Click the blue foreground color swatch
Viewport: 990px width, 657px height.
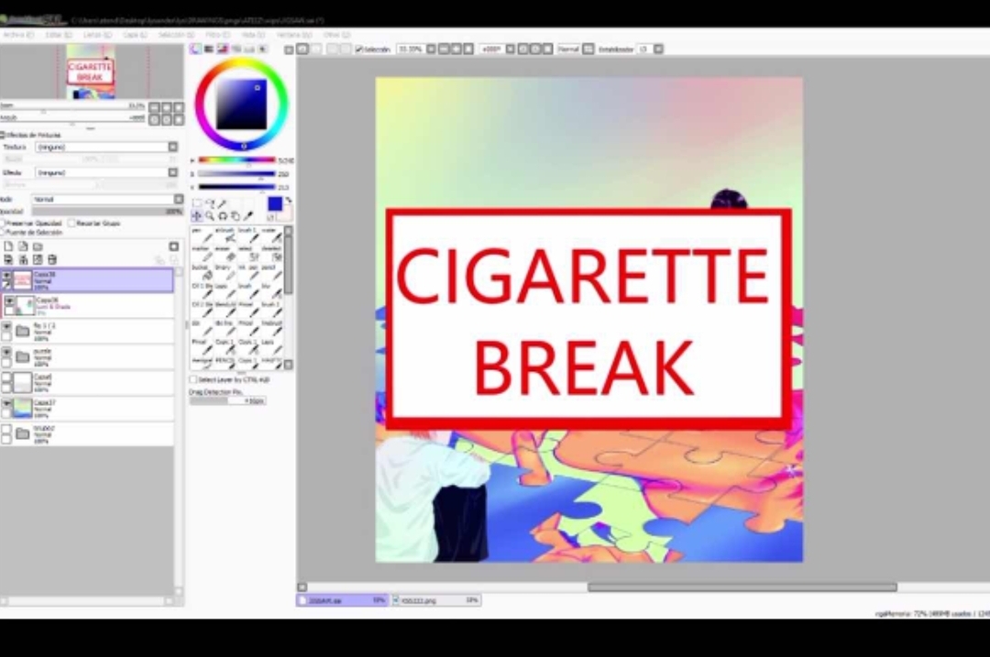click(x=275, y=203)
